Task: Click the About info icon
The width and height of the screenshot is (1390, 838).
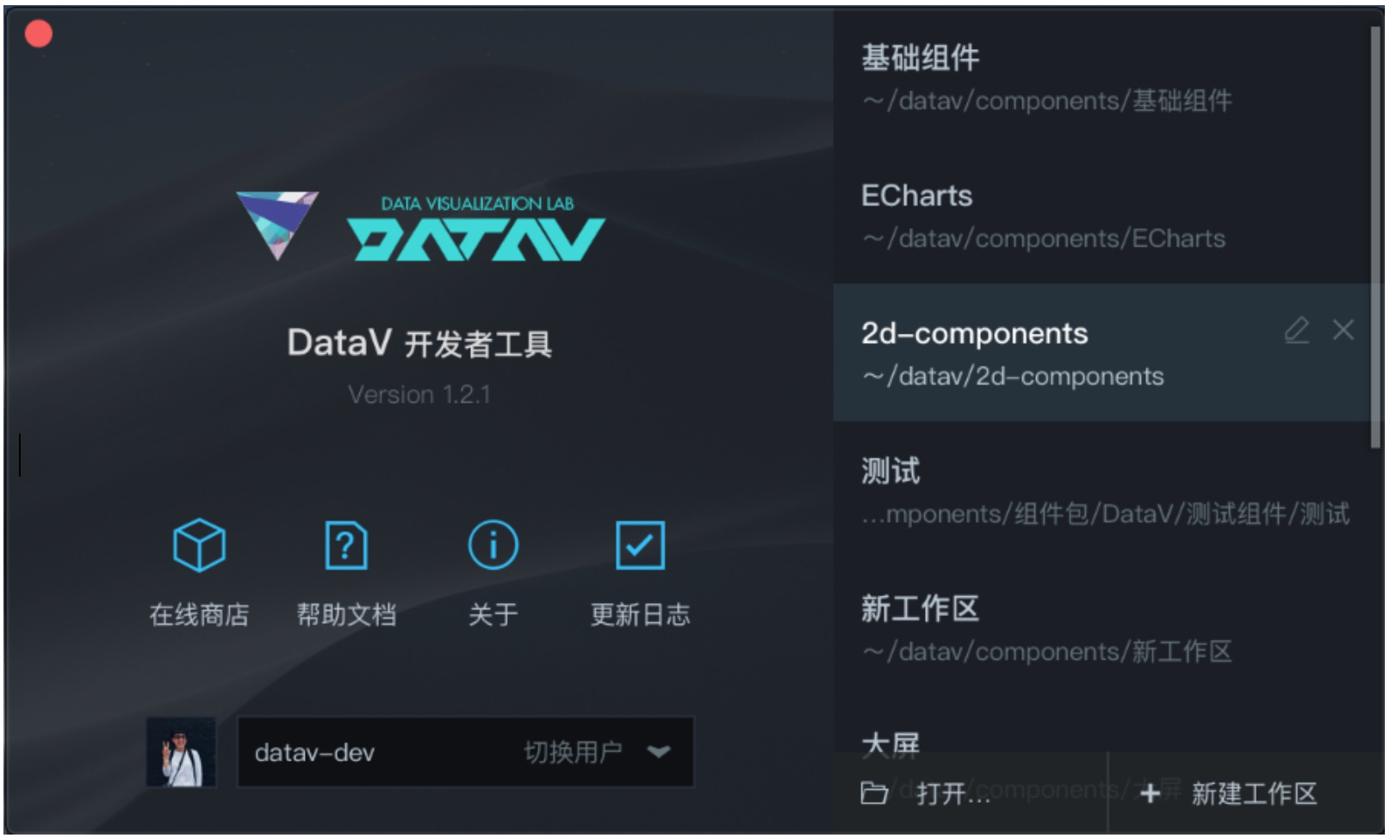Action: (493, 545)
